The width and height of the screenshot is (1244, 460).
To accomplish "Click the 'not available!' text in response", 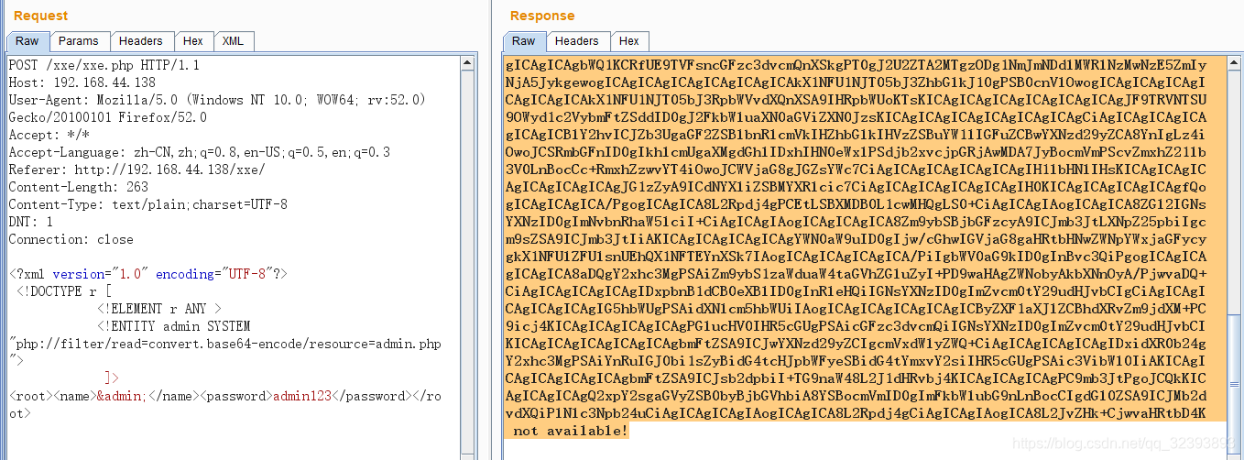I will tap(571, 431).
